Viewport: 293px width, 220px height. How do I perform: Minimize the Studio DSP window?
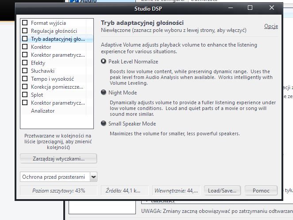tap(231, 8)
